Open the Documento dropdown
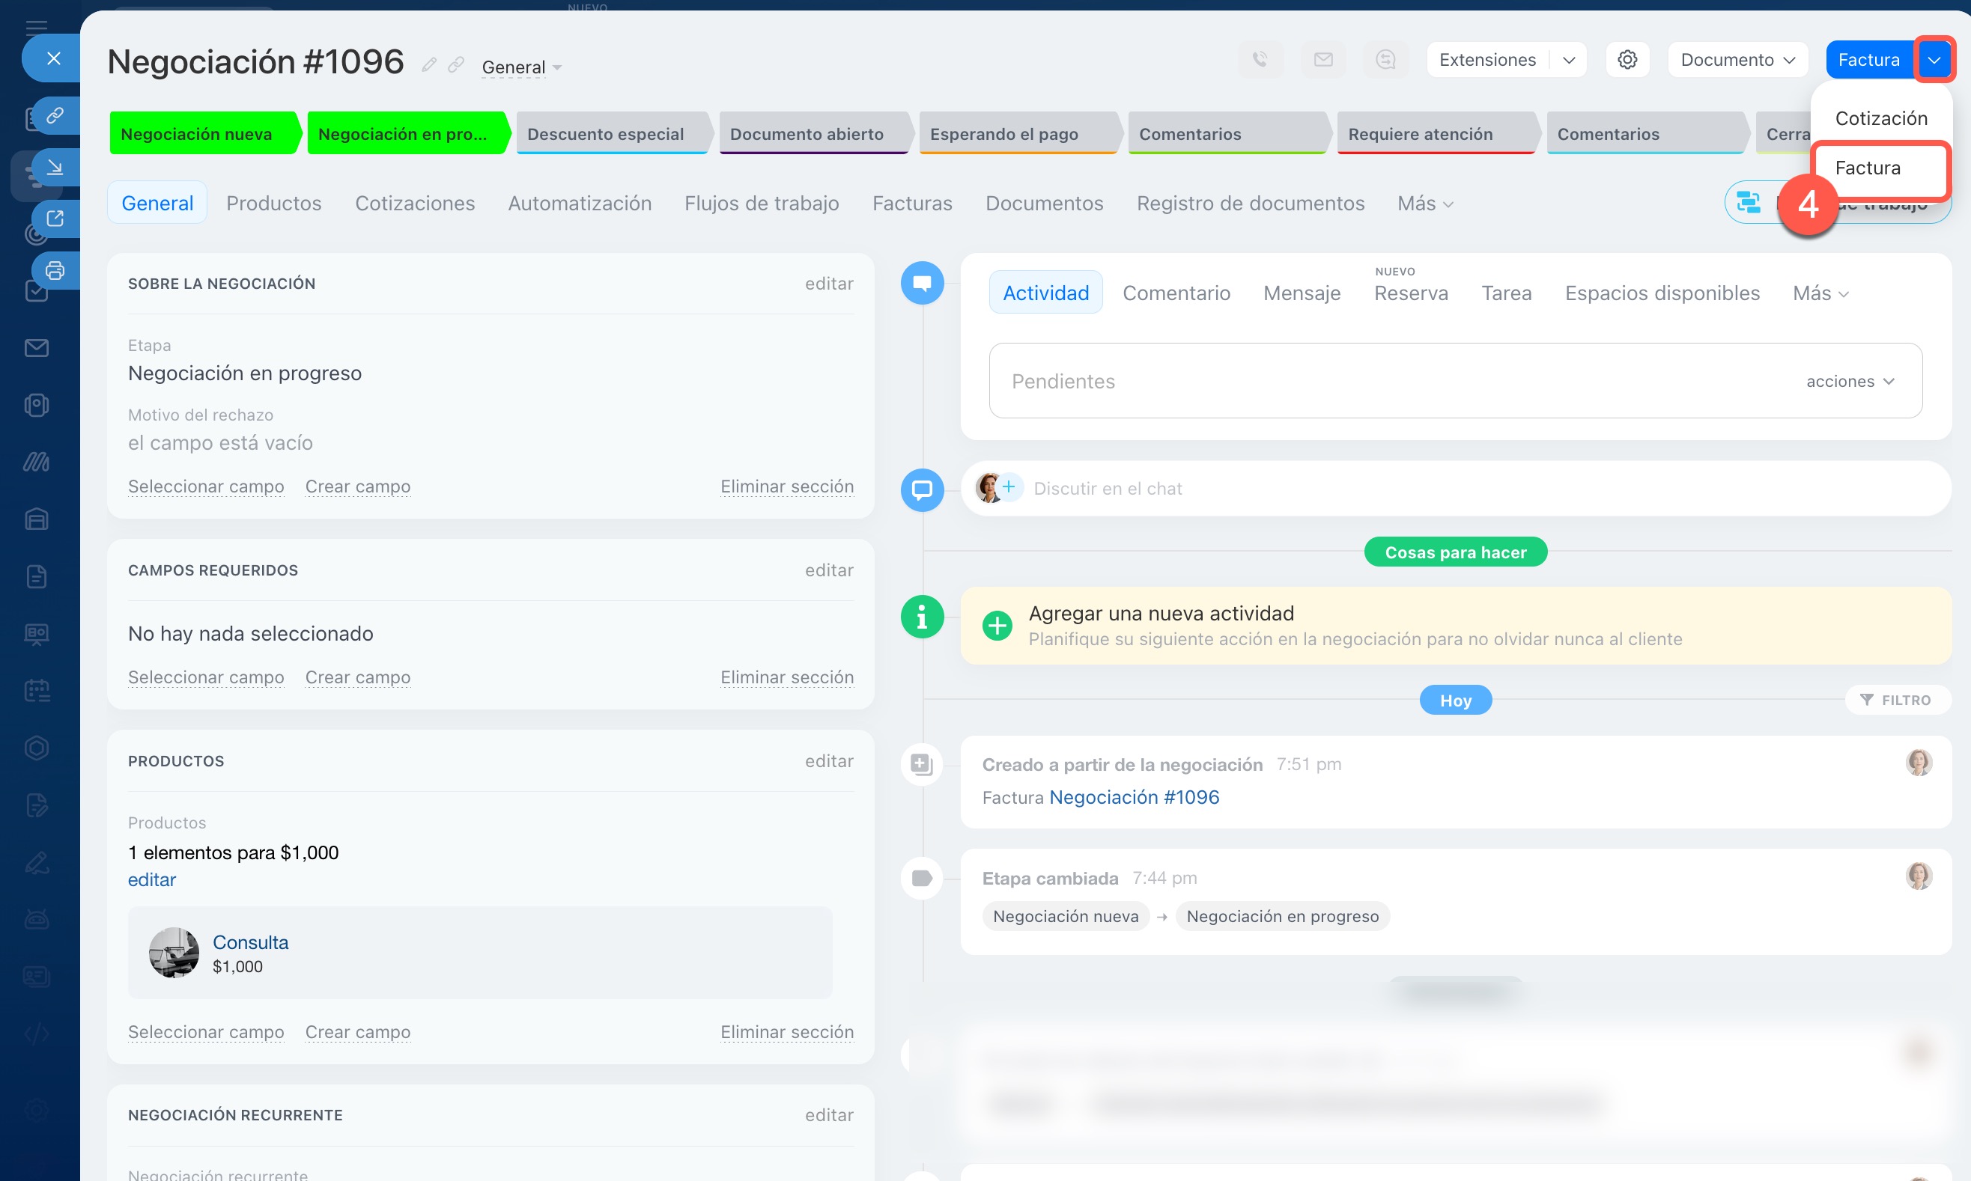Image resolution: width=1971 pixels, height=1181 pixels. pyautogui.click(x=1737, y=60)
